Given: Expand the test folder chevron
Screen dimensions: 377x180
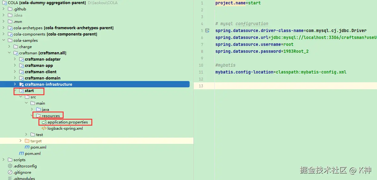Looking at the screenshot, I should tap(26, 134).
